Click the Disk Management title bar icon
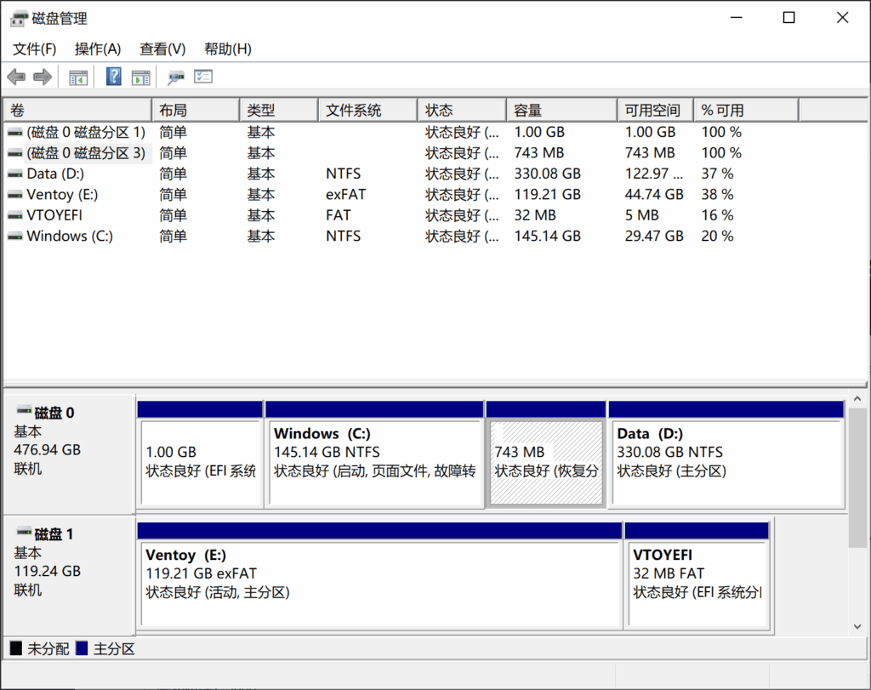This screenshot has width=871, height=690. (19, 18)
